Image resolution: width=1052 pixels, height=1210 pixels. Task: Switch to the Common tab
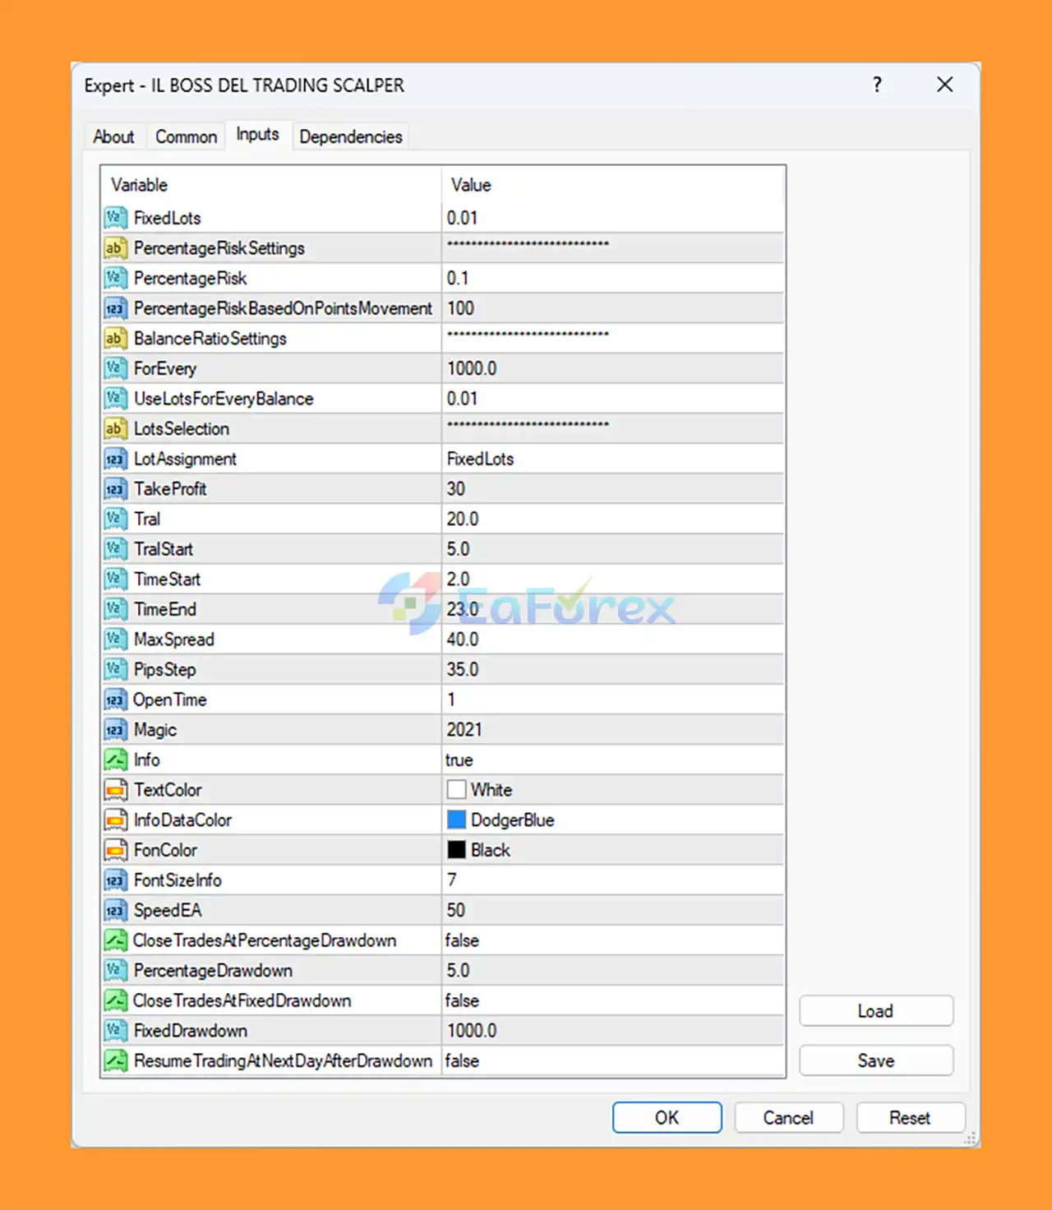pos(187,136)
